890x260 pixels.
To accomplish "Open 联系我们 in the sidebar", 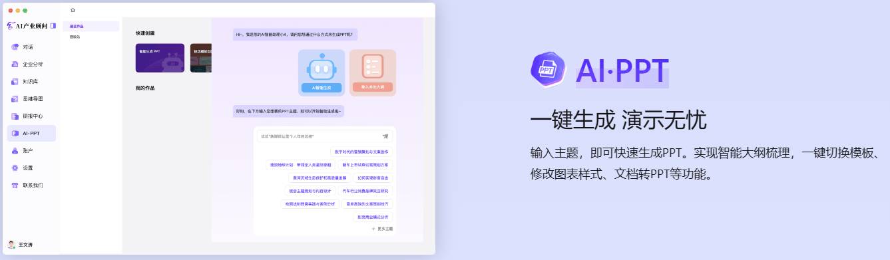I will 31,186.
